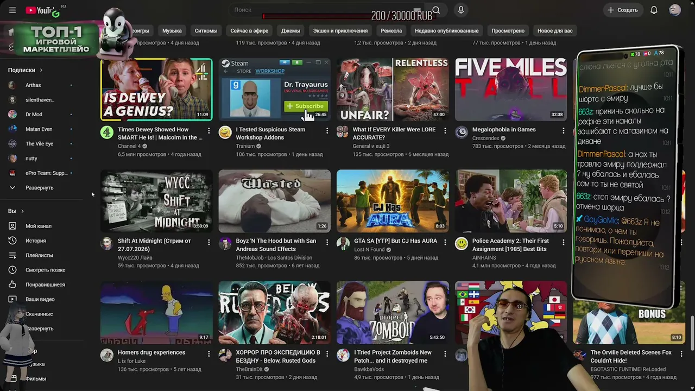Open options for ХОРРОР ПРО ЭКСПЕДИЦИЮ video
The width and height of the screenshot is (695, 391).
pyautogui.click(x=327, y=354)
